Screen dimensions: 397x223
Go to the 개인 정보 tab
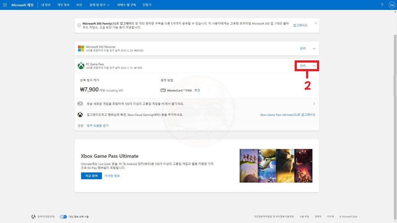coord(64,5)
